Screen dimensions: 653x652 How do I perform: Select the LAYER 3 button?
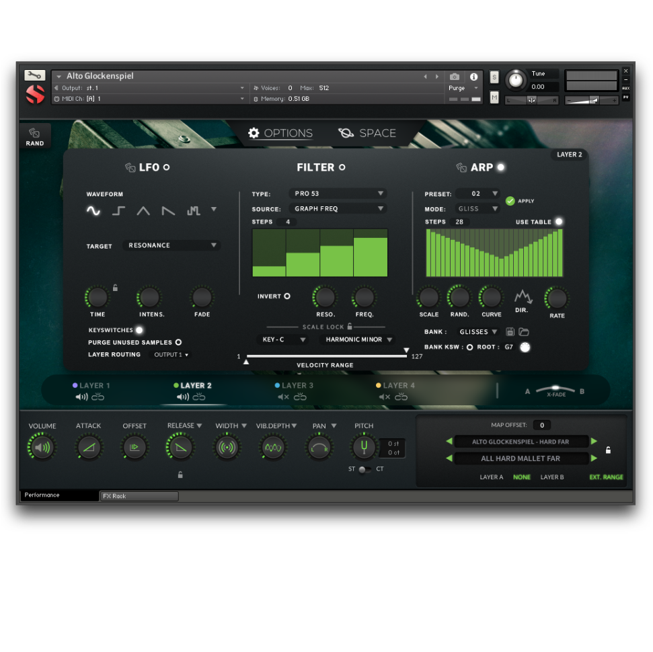(x=294, y=386)
